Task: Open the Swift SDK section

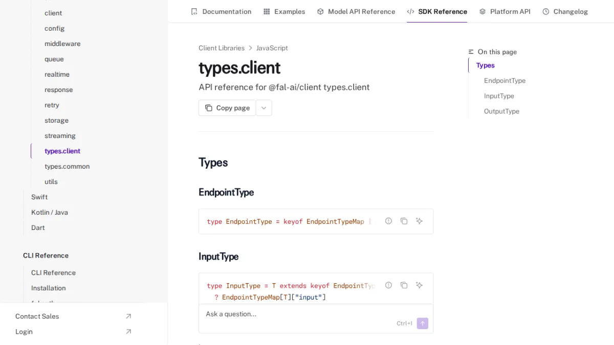Action: (x=39, y=197)
